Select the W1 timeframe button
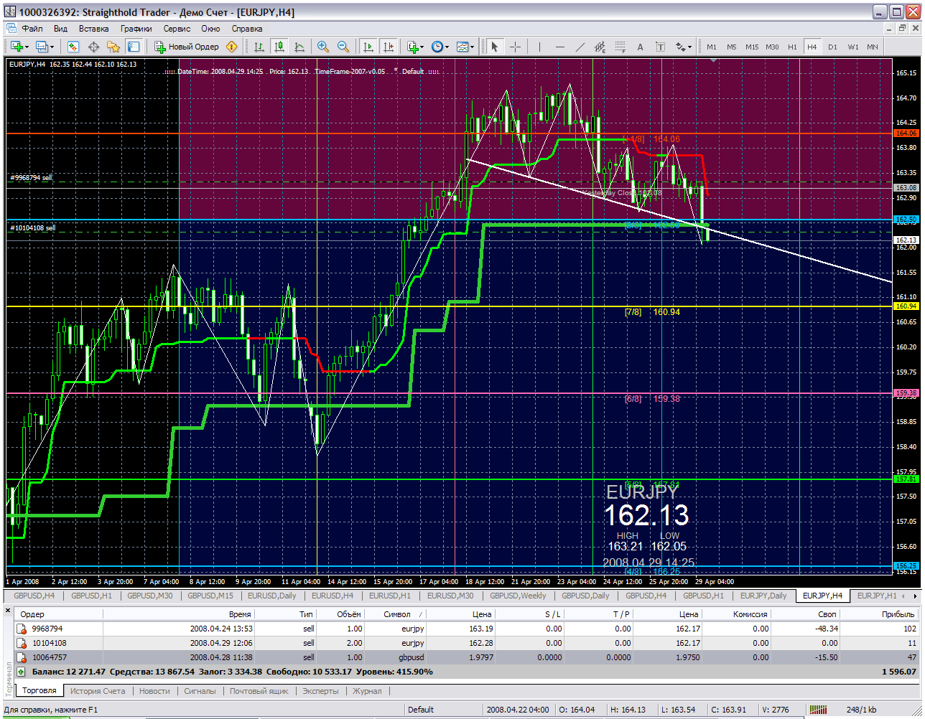Screen dimensions: 925x719 click(x=852, y=47)
